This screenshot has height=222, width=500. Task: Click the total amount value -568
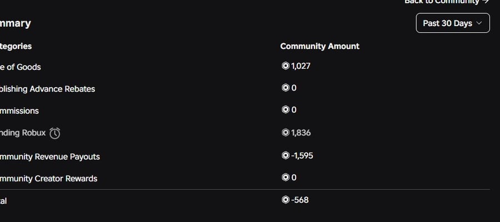(300, 200)
